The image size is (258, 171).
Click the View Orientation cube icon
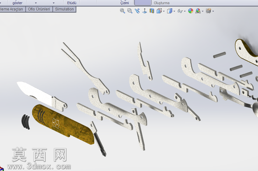(159, 11)
